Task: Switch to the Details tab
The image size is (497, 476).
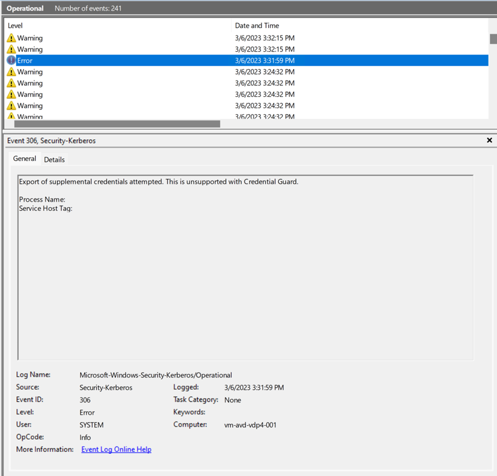Action: coord(54,159)
